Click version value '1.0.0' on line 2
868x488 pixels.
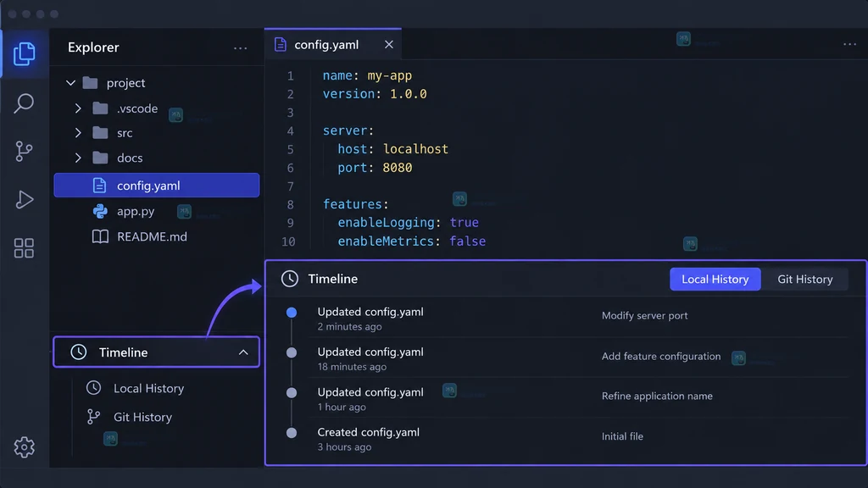(x=408, y=93)
